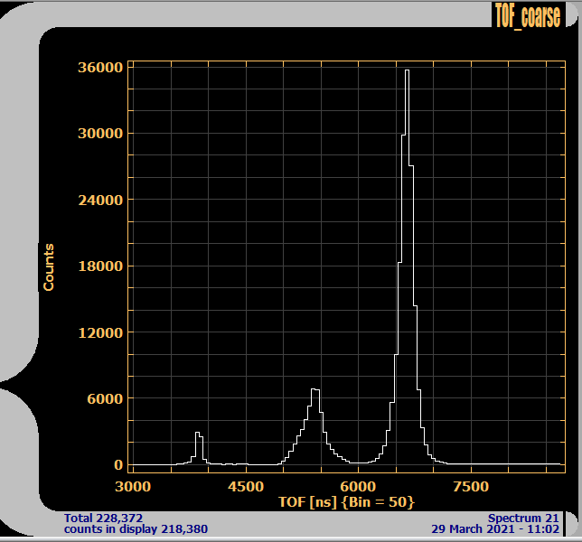Click the 6000 tick on the TOF axis
The image size is (582, 542).
(x=358, y=487)
